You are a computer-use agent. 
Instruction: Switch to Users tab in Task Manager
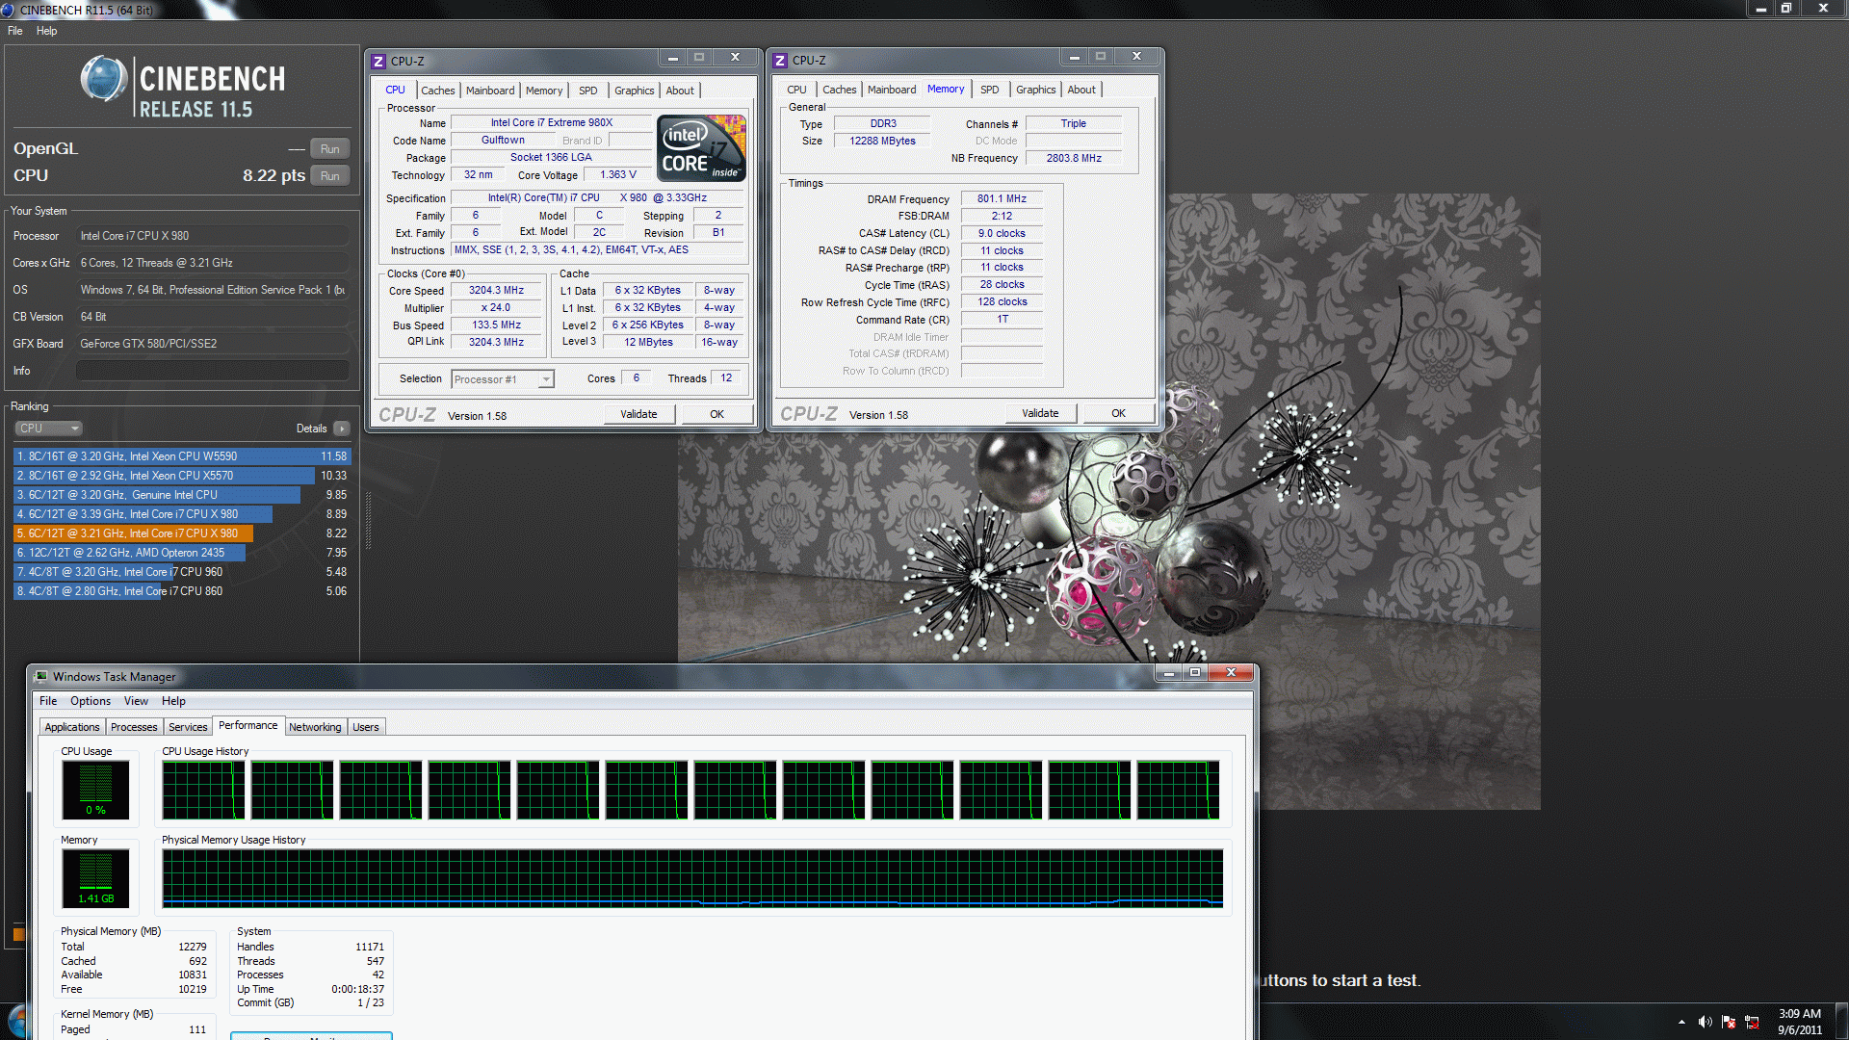(366, 727)
